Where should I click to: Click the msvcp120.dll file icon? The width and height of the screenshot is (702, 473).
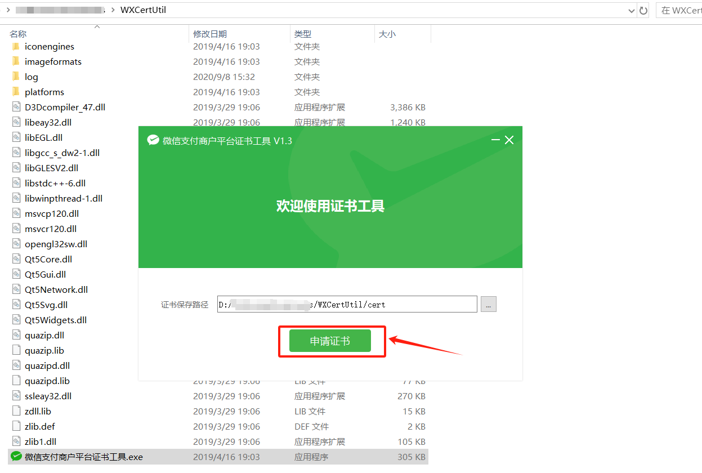[16, 213]
